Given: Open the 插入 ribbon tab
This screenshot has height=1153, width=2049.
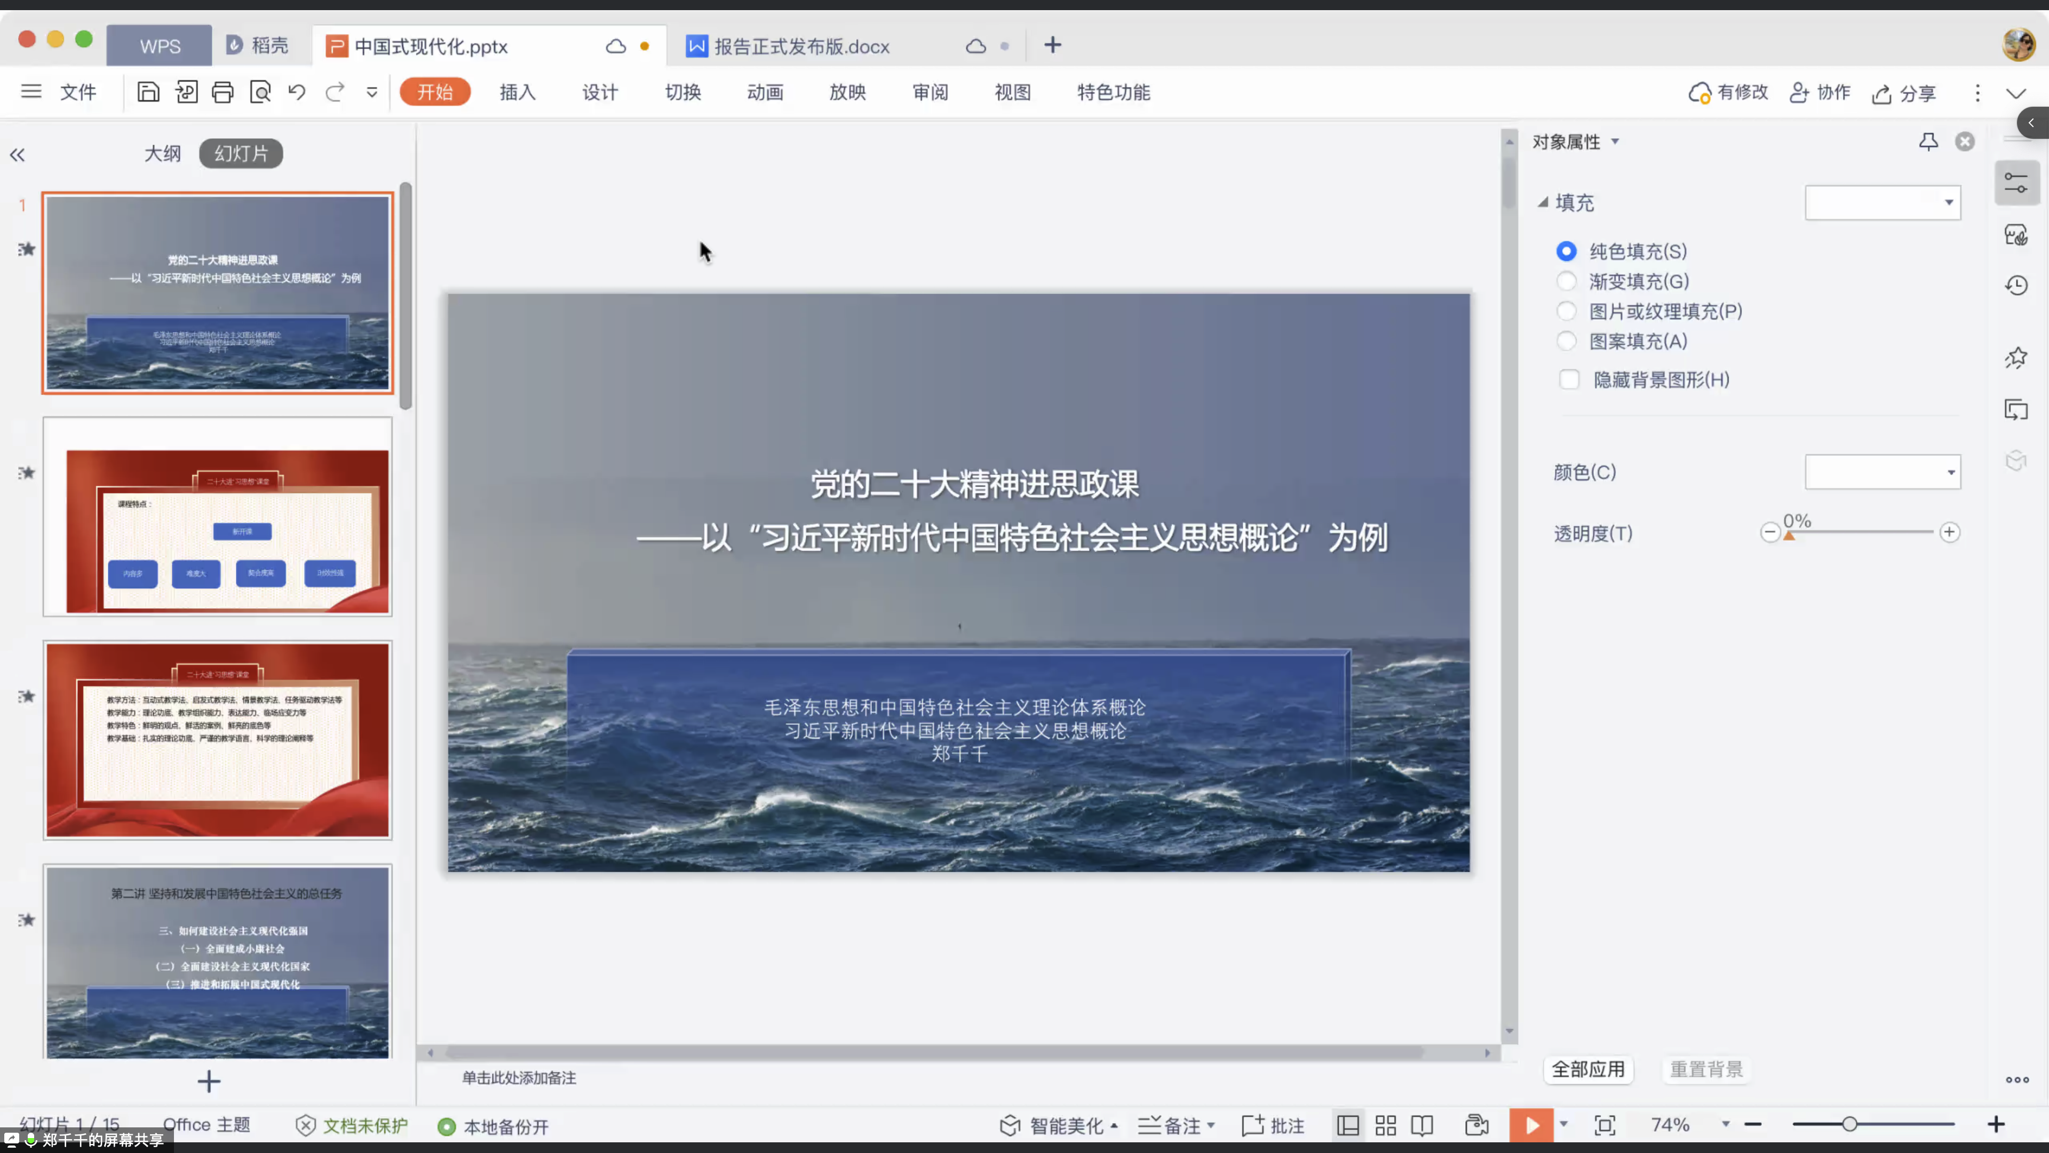Looking at the screenshot, I should pos(517,92).
